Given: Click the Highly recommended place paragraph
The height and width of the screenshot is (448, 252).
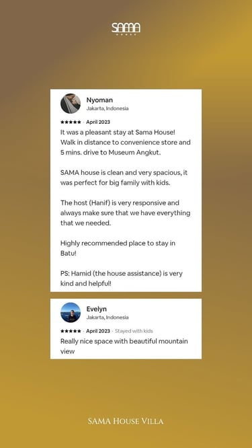Looking at the screenshot, I should pyautogui.click(x=118, y=248).
